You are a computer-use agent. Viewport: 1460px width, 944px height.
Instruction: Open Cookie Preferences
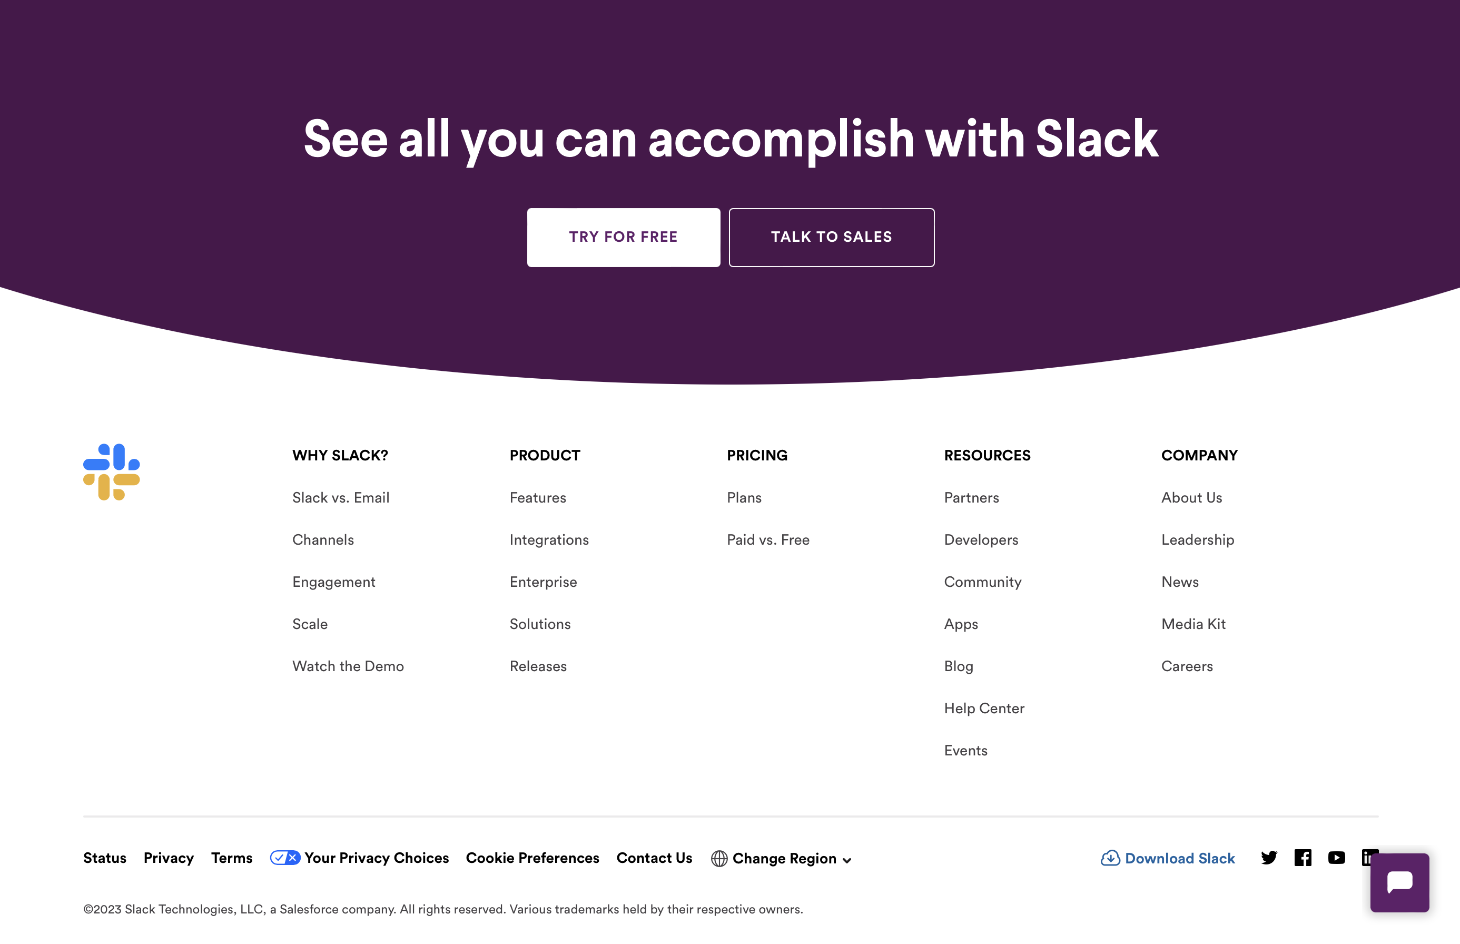coord(532,858)
